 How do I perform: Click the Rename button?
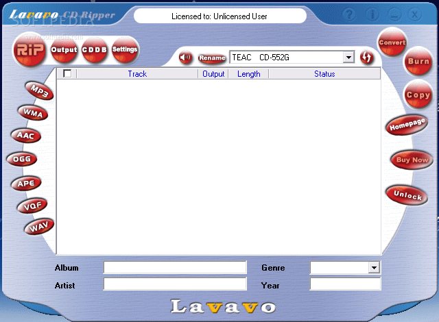click(x=212, y=58)
